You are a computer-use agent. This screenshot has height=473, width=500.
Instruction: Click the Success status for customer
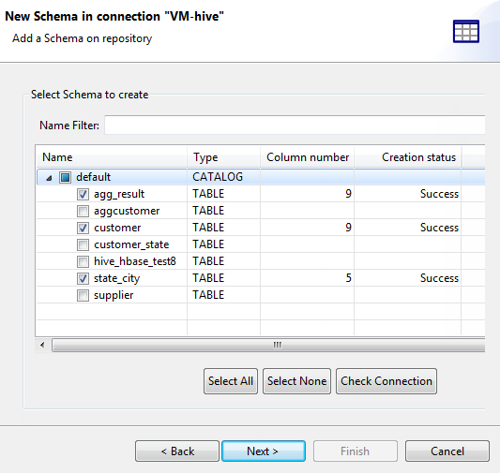tap(439, 228)
